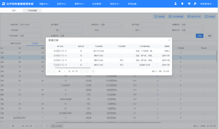Click the 室号 input field

point(152,30)
